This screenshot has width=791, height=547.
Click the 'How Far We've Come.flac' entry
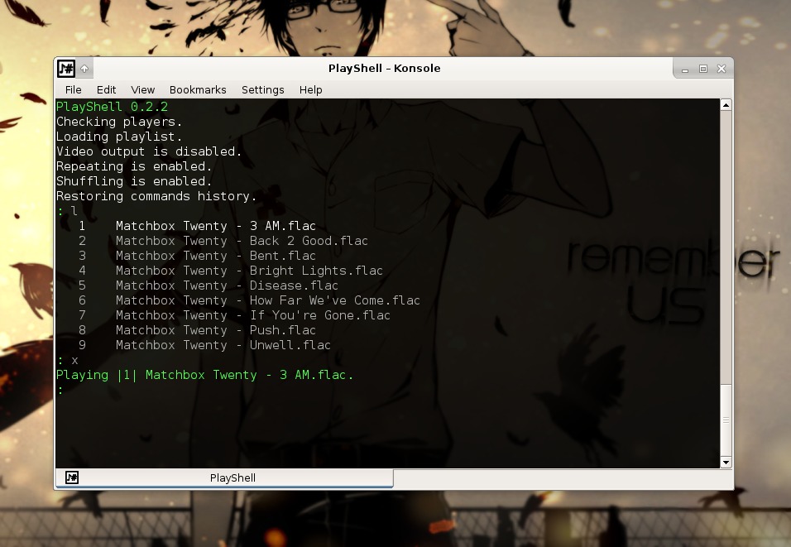(267, 300)
